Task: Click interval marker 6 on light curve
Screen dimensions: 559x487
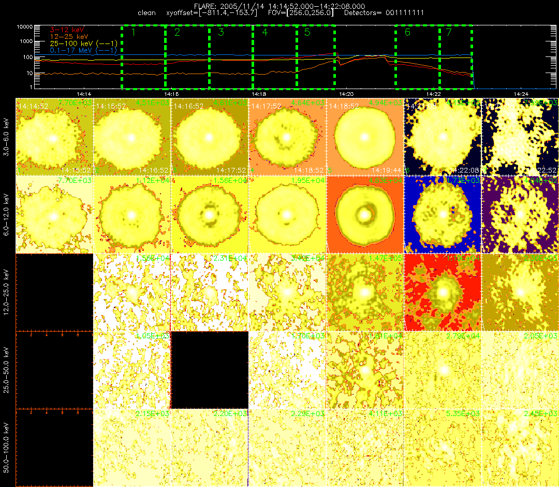Action: click(x=407, y=33)
